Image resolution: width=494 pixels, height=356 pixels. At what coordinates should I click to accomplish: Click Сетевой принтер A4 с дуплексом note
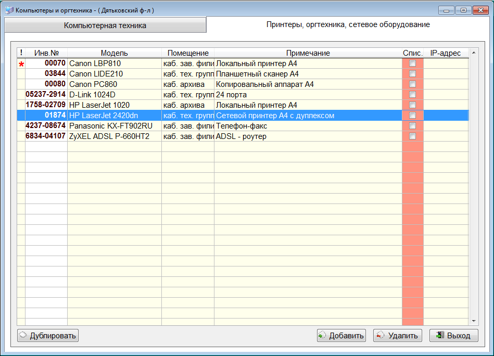(308, 116)
